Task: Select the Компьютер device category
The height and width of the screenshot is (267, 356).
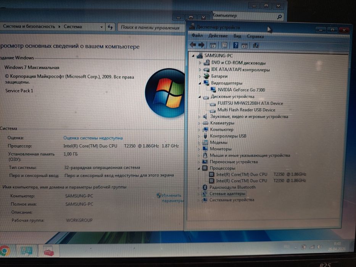Action: coord(222,129)
